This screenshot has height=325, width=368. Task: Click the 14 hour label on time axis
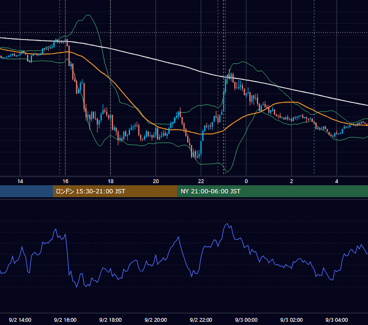[20, 181]
